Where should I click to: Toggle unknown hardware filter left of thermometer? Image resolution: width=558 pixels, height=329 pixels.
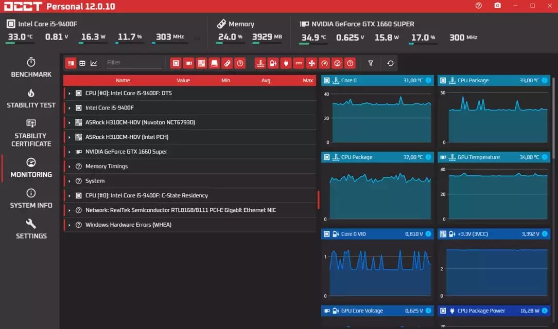click(240, 63)
